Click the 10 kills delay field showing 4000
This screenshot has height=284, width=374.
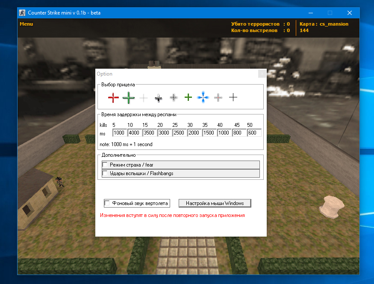(135, 133)
